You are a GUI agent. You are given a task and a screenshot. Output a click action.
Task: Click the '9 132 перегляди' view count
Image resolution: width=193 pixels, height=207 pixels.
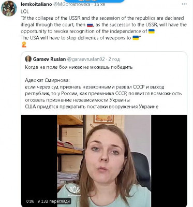[54, 201]
